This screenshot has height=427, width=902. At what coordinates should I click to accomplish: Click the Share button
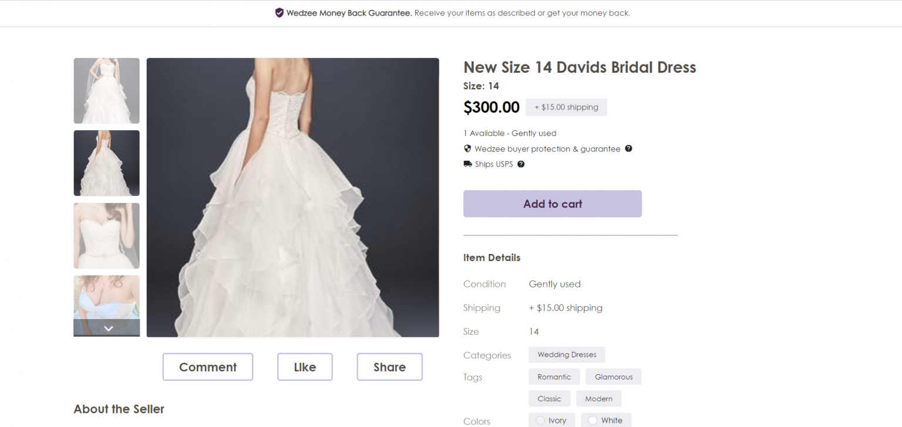(x=389, y=367)
